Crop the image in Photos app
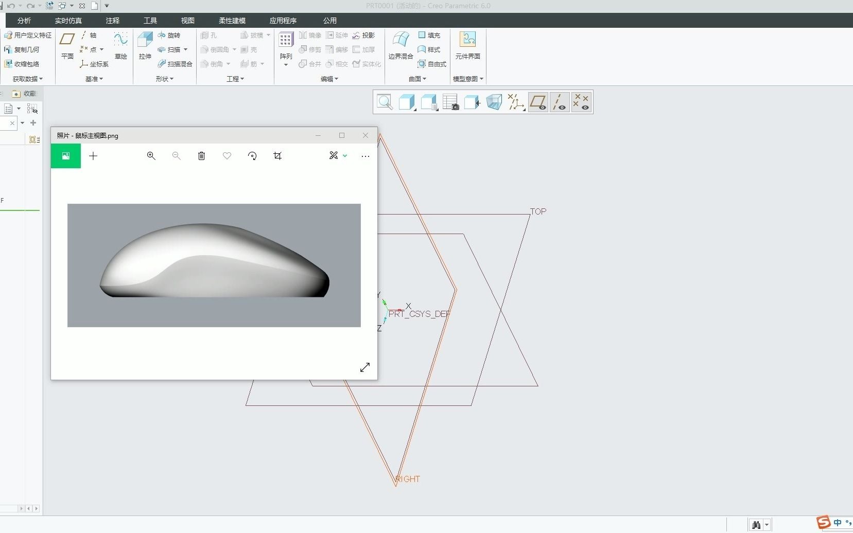 click(277, 156)
